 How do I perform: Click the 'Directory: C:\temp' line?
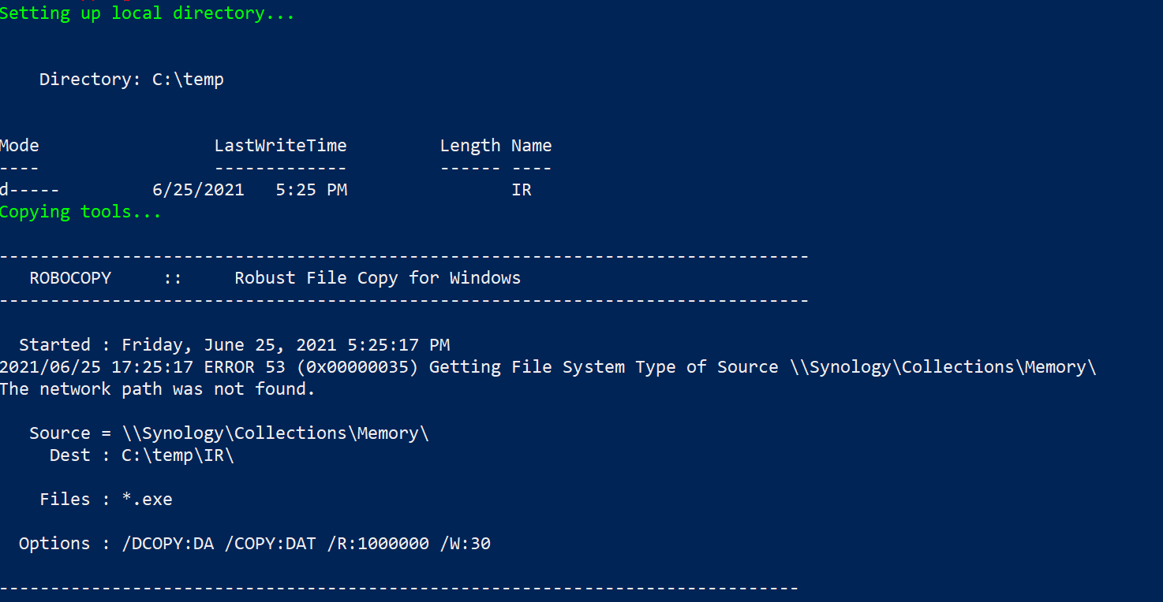tap(132, 80)
